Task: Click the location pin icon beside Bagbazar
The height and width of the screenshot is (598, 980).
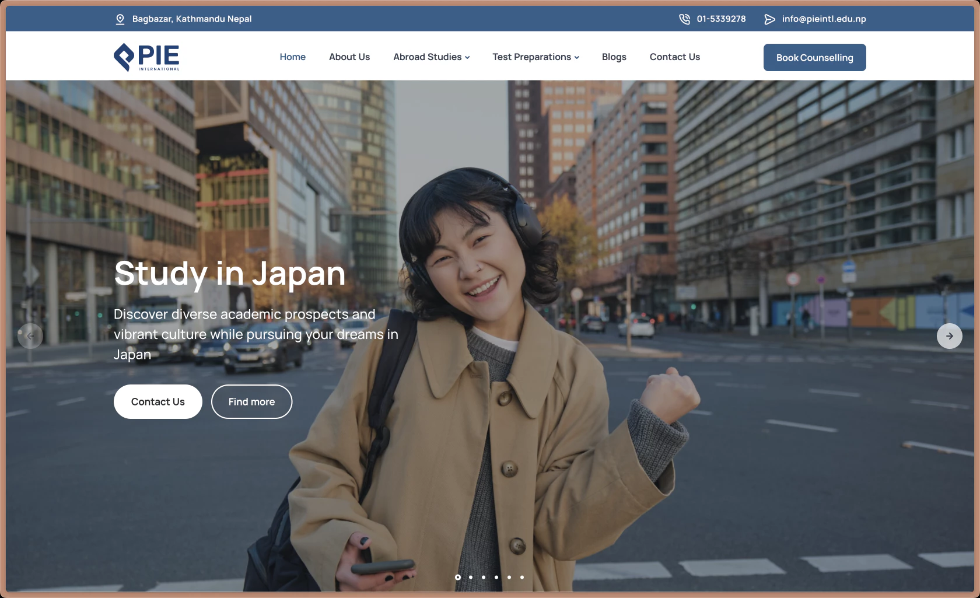Action: (x=120, y=19)
